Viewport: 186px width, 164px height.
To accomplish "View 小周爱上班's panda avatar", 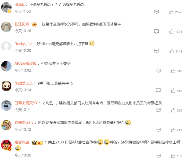I will click(x=7, y=86).
